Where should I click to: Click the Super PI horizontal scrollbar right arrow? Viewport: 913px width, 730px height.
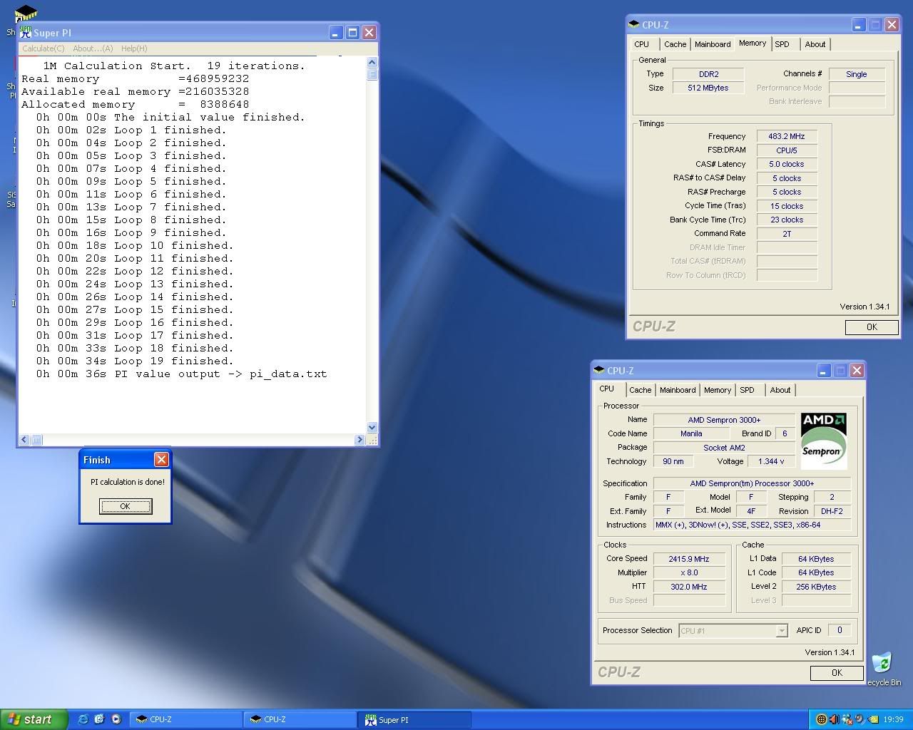359,440
